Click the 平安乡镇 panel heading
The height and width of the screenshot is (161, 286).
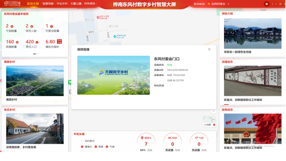pos(79,134)
